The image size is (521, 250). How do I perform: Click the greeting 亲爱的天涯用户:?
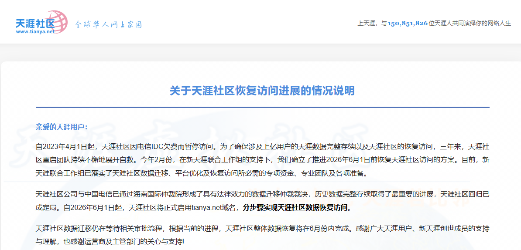coord(62,127)
